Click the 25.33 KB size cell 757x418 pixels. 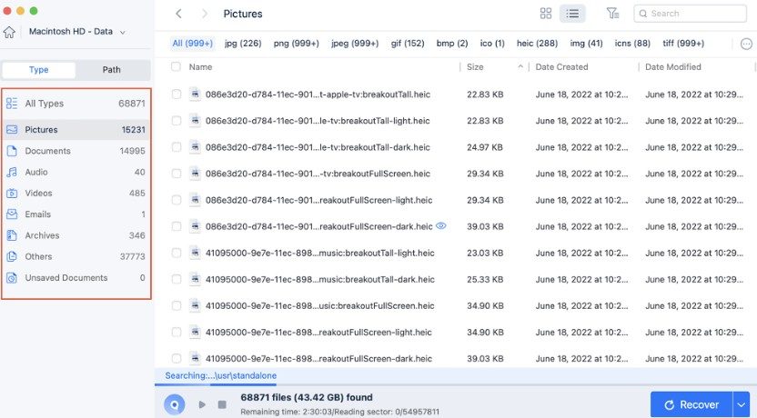[x=485, y=280]
